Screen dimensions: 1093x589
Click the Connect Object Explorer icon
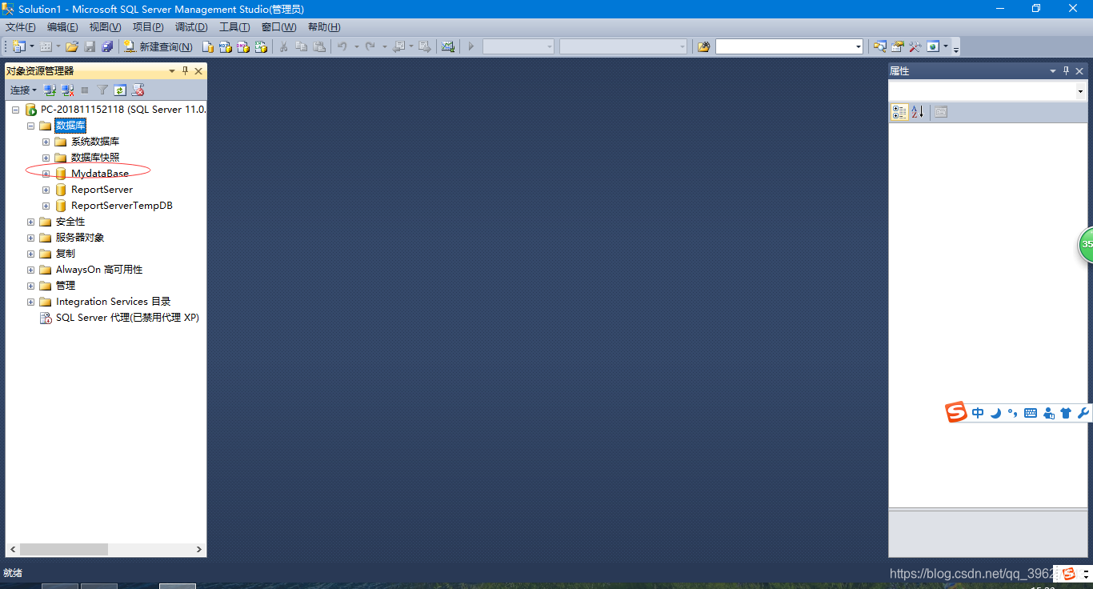click(50, 90)
